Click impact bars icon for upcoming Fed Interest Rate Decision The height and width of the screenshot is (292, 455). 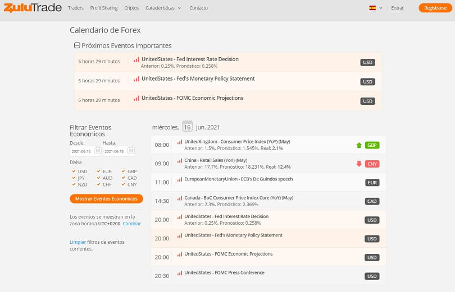(x=136, y=59)
